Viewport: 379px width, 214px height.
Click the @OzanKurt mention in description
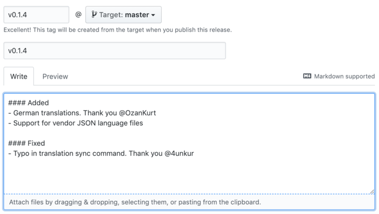tap(137, 113)
